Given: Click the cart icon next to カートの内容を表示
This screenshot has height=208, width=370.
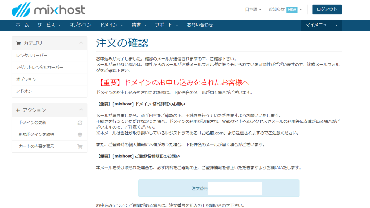Looking at the screenshot, I should 80,147.
